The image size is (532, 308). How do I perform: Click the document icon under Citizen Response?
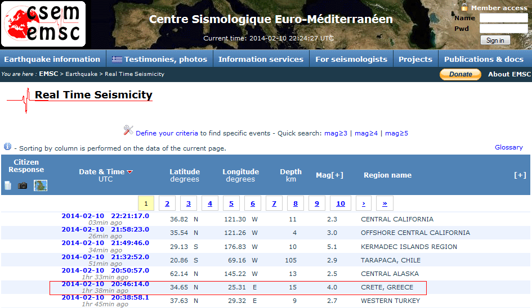(8, 185)
